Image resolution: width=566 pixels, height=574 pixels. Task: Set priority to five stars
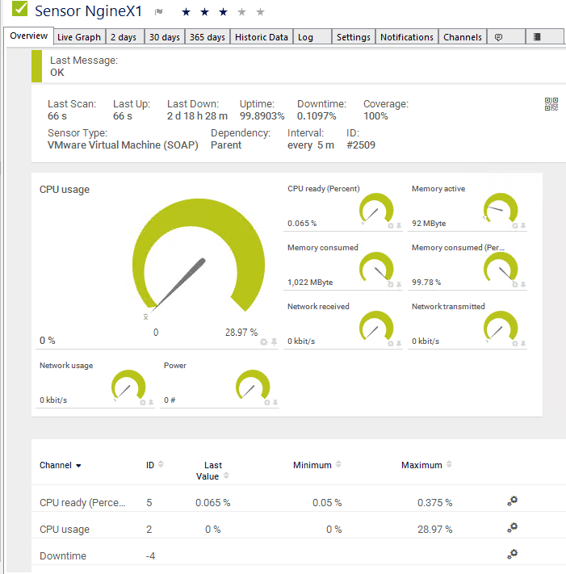tap(260, 12)
